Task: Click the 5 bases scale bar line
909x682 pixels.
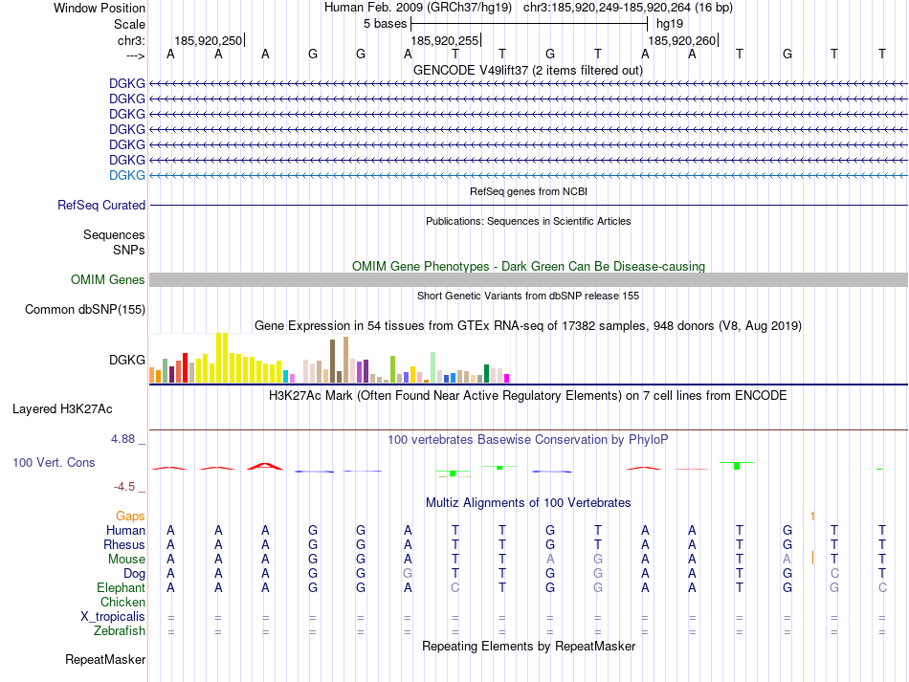Action: click(529, 24)
